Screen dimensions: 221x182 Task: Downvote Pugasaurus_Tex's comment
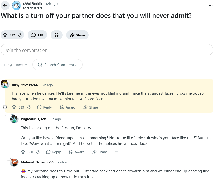(x=38, y=152)
